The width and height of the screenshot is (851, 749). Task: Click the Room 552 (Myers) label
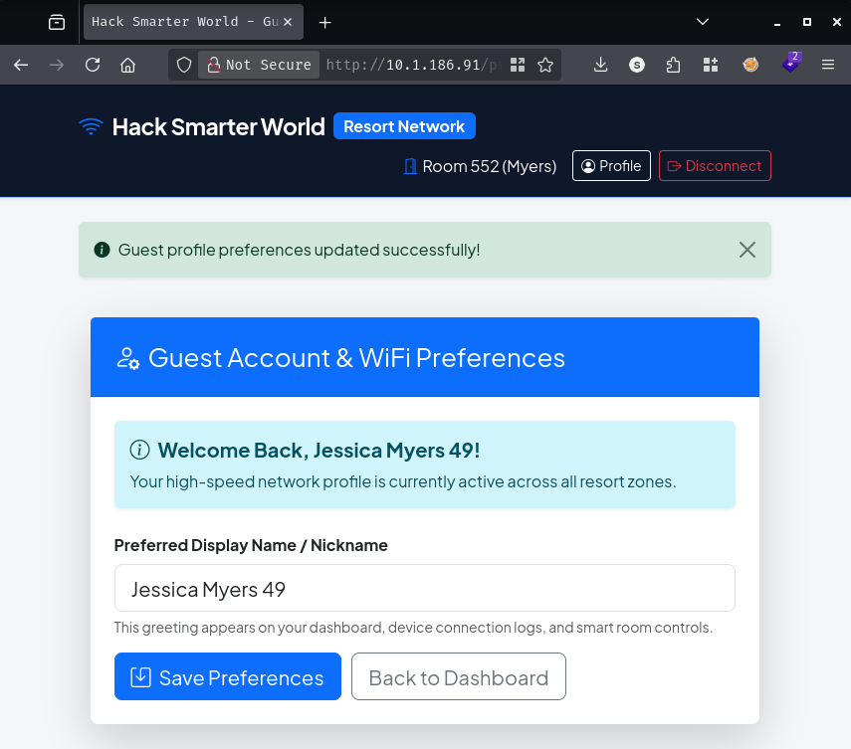(489, 166)
